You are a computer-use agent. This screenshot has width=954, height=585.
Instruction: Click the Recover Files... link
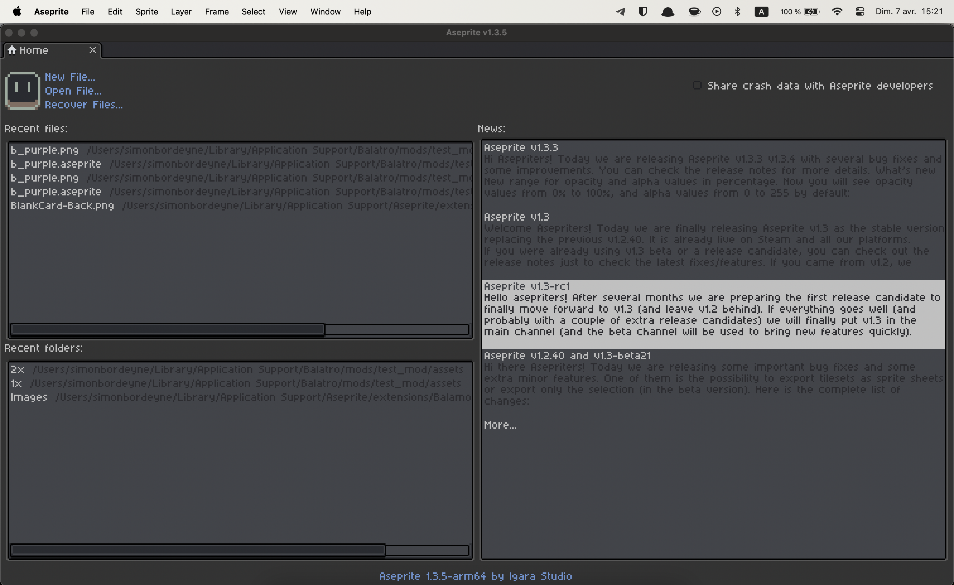click(x=84, y=105)
